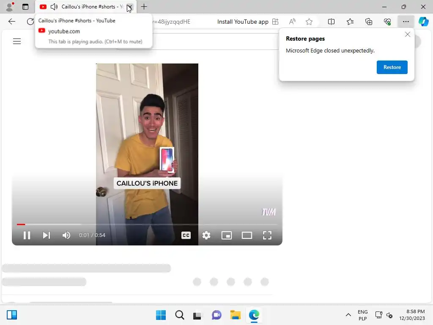
Task: Open the YouTube hamburger guide menu
Action: [x=17, y=41]
